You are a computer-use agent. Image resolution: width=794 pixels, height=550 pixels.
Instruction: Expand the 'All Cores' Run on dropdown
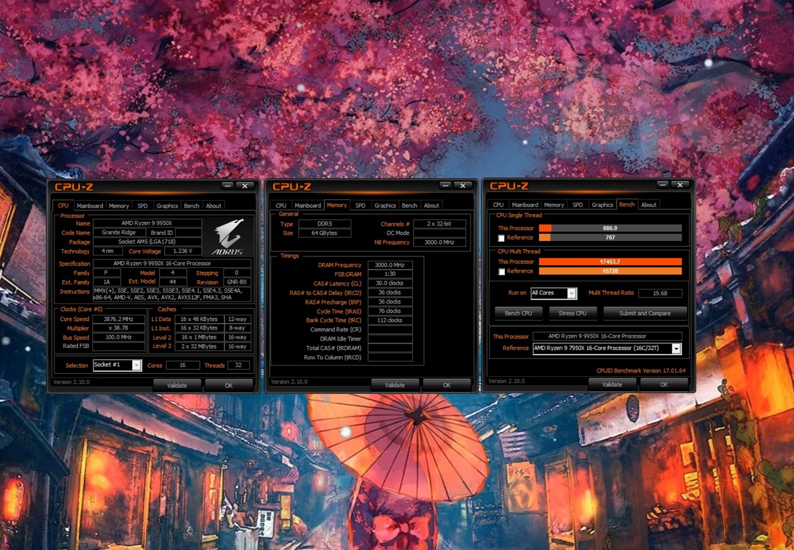click(572, 294)
